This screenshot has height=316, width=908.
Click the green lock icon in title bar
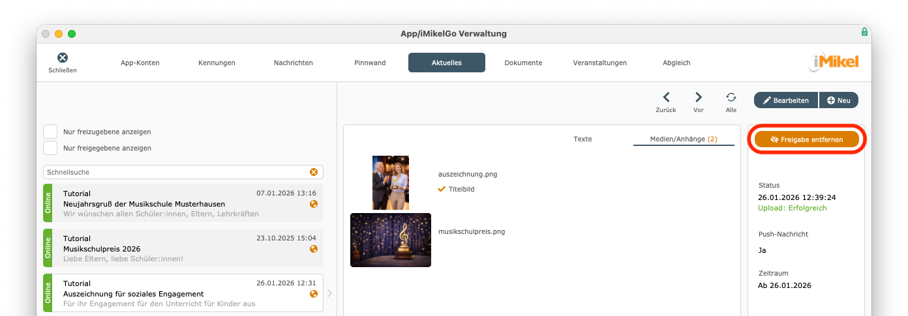coord(864,32)
